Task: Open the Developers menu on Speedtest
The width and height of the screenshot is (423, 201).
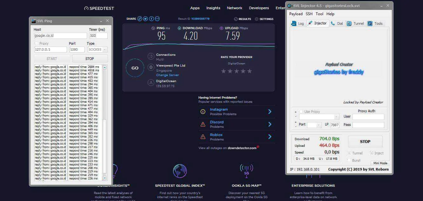Action: (259, 8)
